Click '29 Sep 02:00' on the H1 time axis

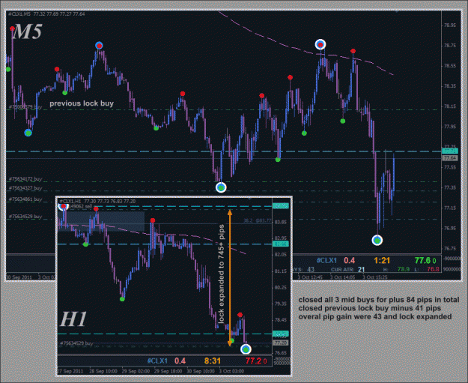pyautogui.click(x=136, y=371)
